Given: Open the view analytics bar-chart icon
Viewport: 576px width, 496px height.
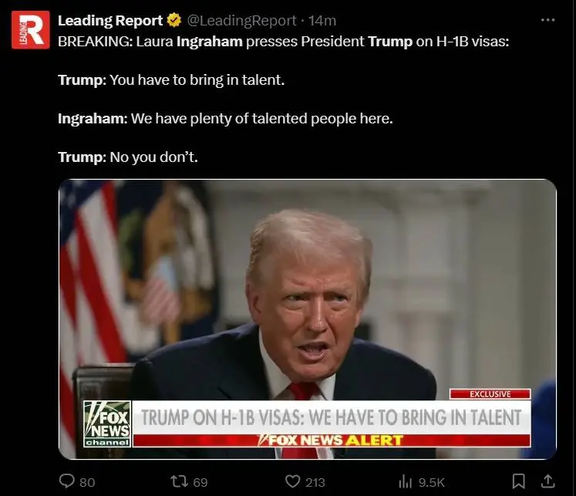Looking at the screenshot, I should tap(405, 481).
